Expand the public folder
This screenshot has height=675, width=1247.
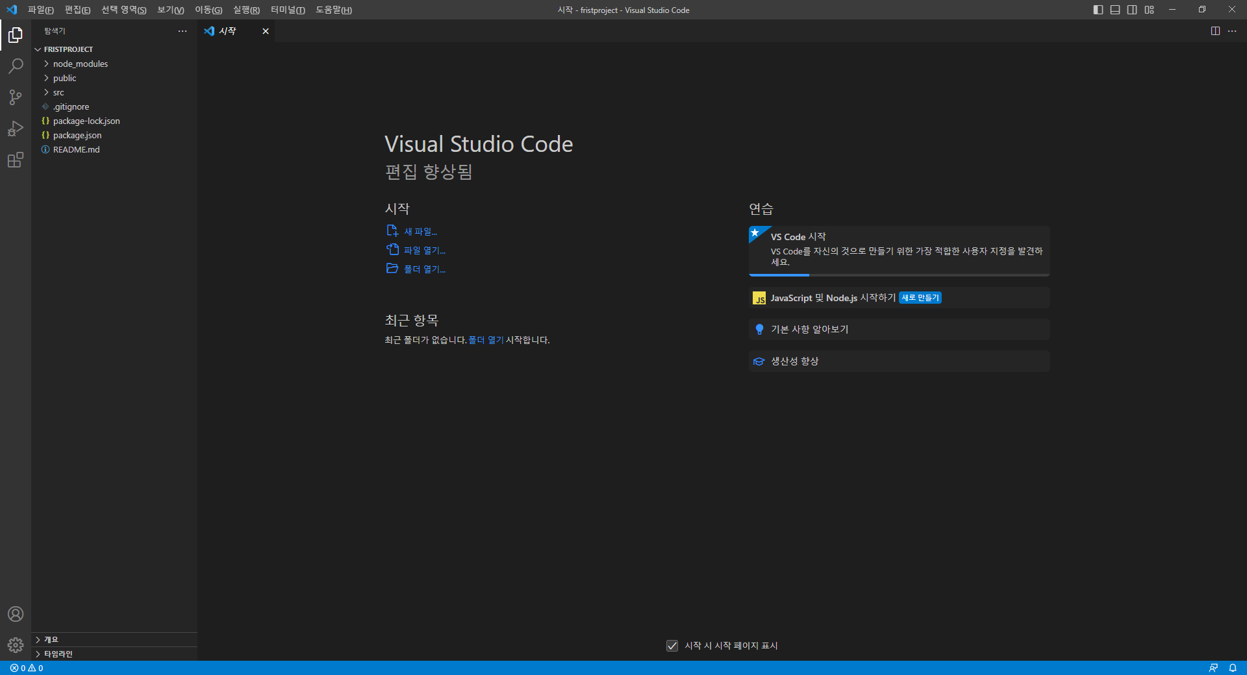click(114, 78)
